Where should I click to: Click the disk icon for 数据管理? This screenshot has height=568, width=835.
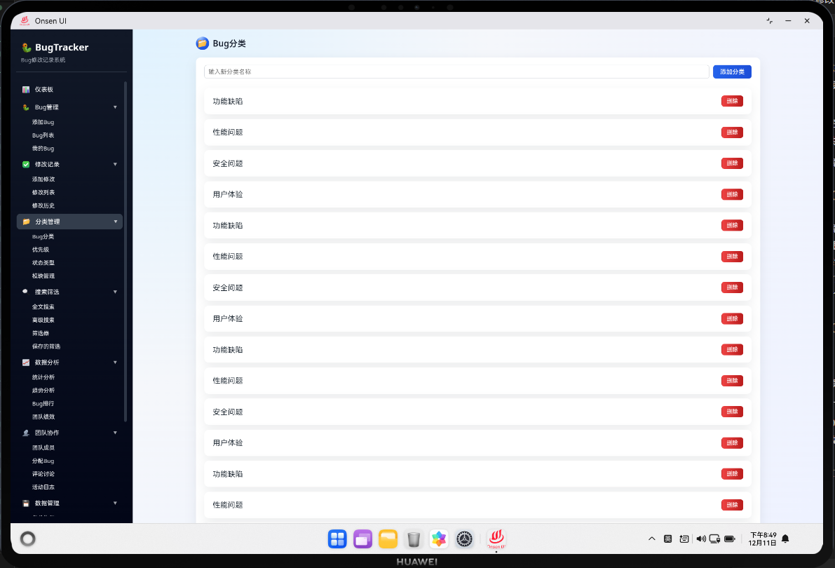tap(25, 503)
